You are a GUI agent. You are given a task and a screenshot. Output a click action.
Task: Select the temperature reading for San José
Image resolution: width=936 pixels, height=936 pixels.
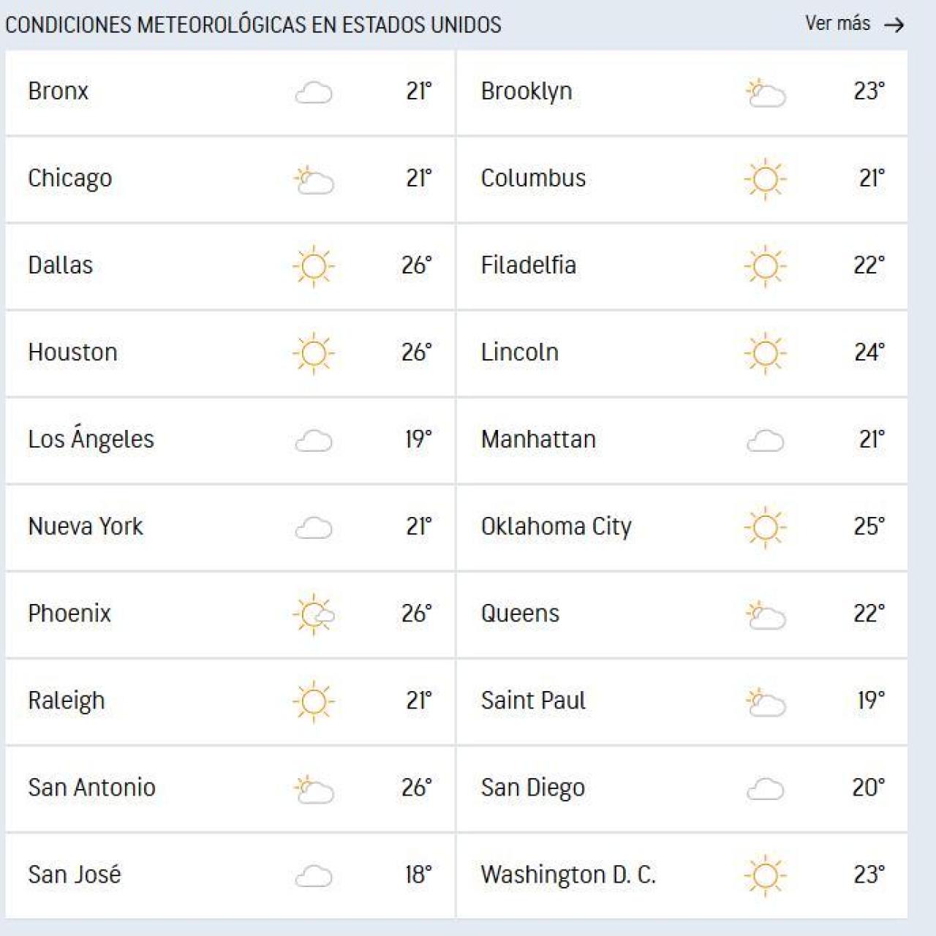coord(418,875)
